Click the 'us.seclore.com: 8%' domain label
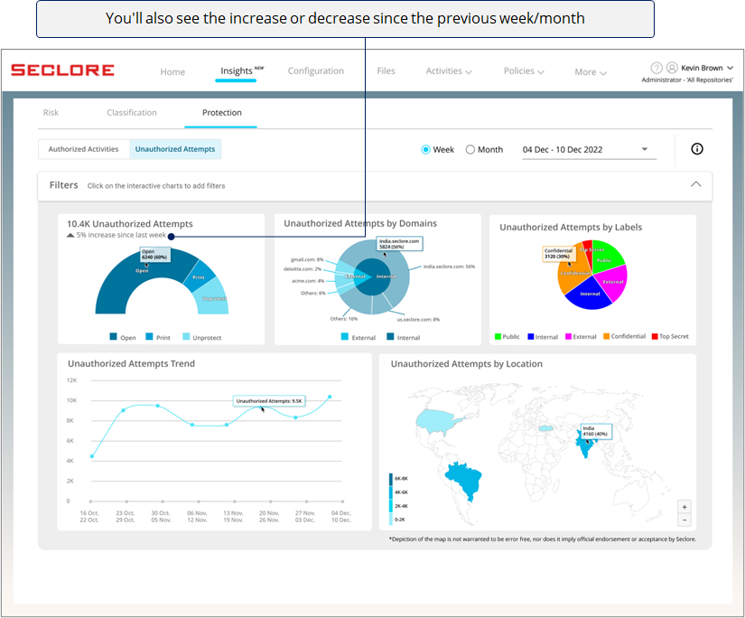The image size is (745, 618). pyautogui.click(x=418, y=320)
